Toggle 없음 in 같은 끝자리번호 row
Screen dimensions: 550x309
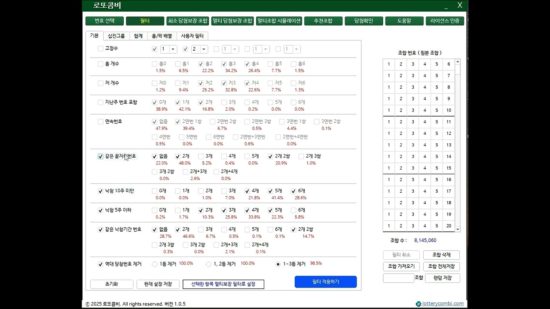point(154,157)
